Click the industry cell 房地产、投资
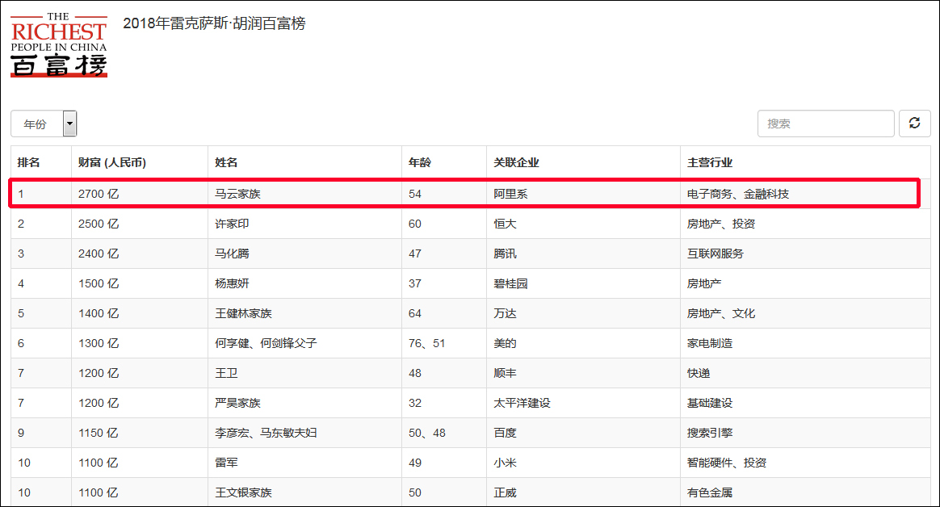This screenshot has height=507, width=940. (721, 224)
